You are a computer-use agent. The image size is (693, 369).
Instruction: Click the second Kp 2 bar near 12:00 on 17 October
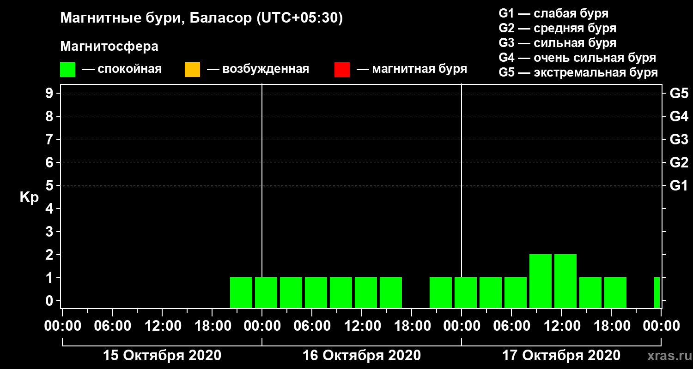tap(565, 281)
